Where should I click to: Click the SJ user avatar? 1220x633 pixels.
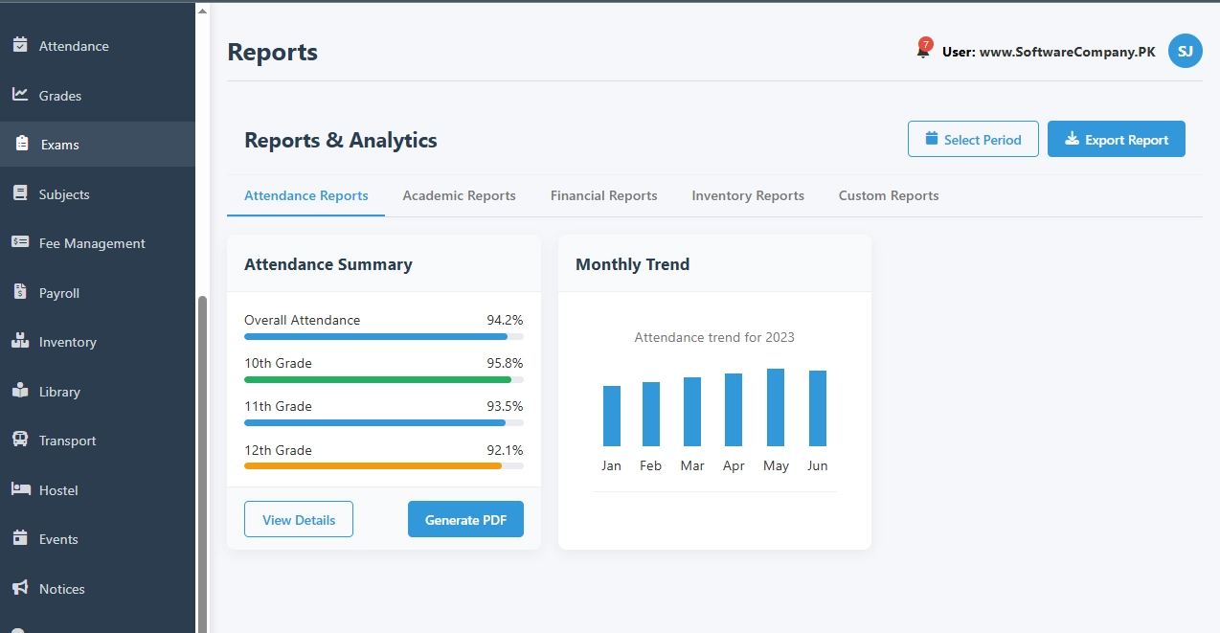click(1185, 51)
